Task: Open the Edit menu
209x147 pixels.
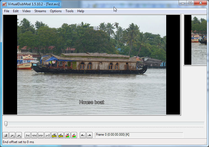Action: [16, 11]
